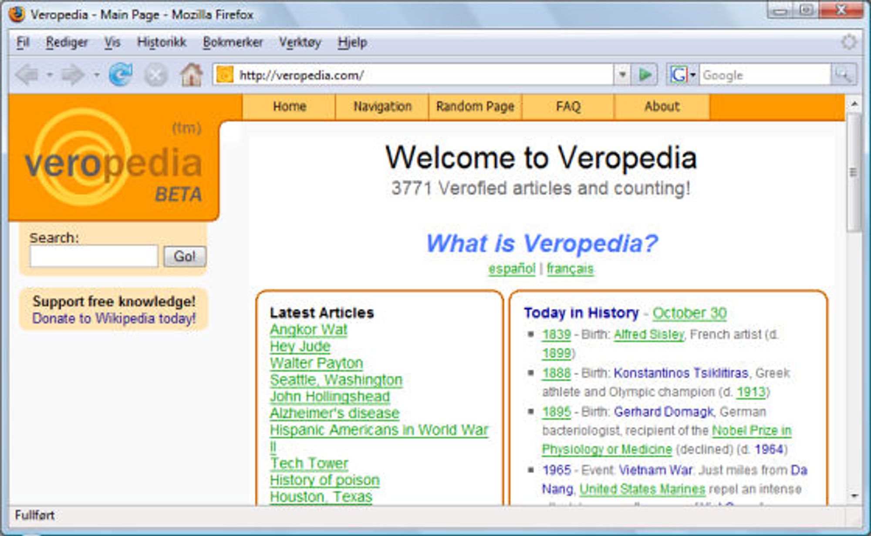Open the Hjelp menu

click(352, 42)
